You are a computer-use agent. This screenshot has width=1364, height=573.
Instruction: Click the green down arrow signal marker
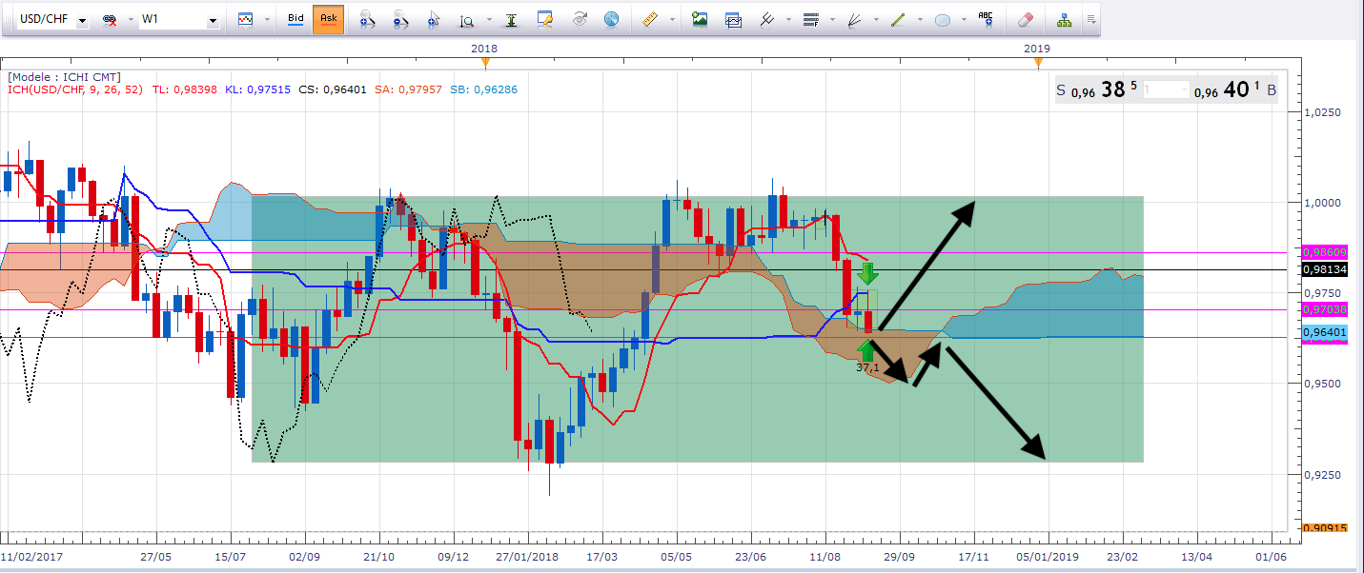click(868, 273)
